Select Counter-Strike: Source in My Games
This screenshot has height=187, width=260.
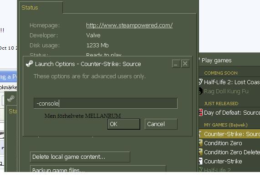[229, 134]
